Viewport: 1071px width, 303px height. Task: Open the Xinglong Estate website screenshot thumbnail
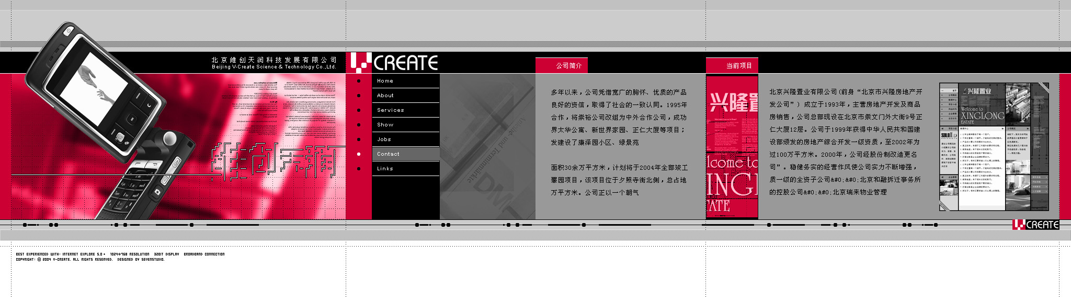994,147
